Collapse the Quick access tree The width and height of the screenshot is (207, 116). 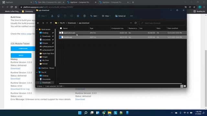pos(37,29)
